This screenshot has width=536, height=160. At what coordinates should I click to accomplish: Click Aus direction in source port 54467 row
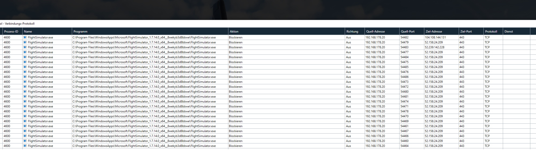pos(348,131)
